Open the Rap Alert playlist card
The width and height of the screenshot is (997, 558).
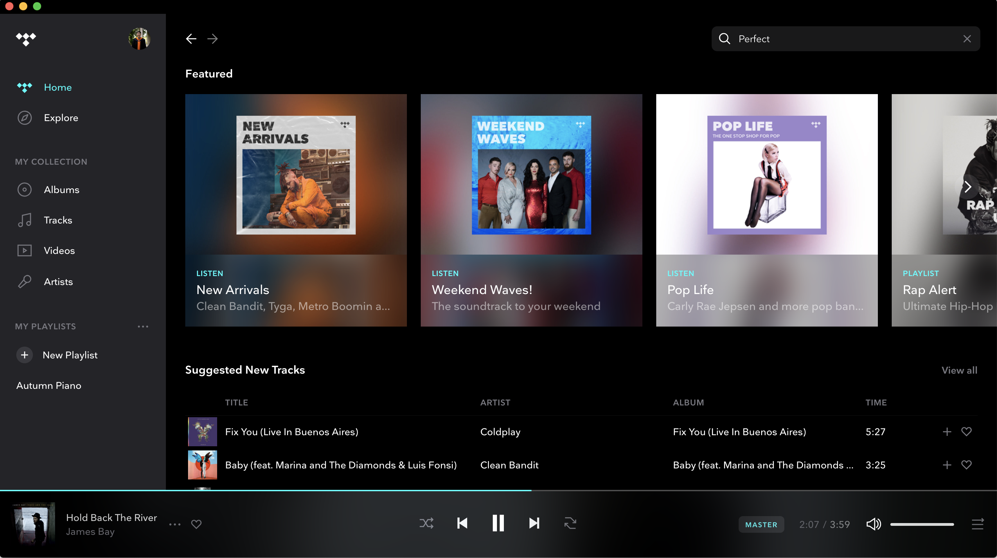(x=944, y=210)
